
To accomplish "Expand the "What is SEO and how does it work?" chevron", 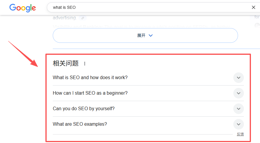I will 239,78.
